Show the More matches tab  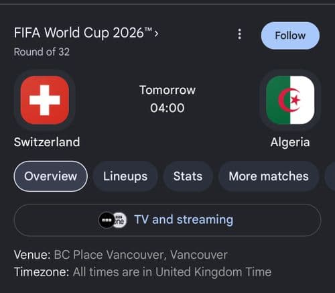[269, 176]
